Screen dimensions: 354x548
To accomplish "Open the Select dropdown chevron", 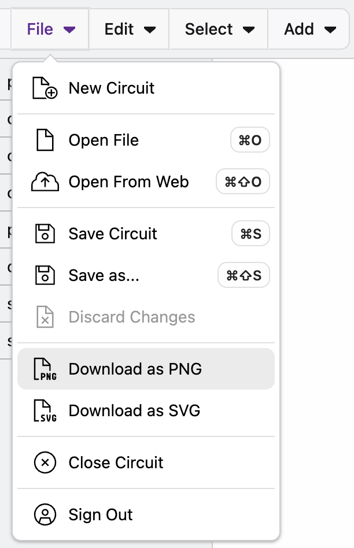I will (x=249, y=29).
